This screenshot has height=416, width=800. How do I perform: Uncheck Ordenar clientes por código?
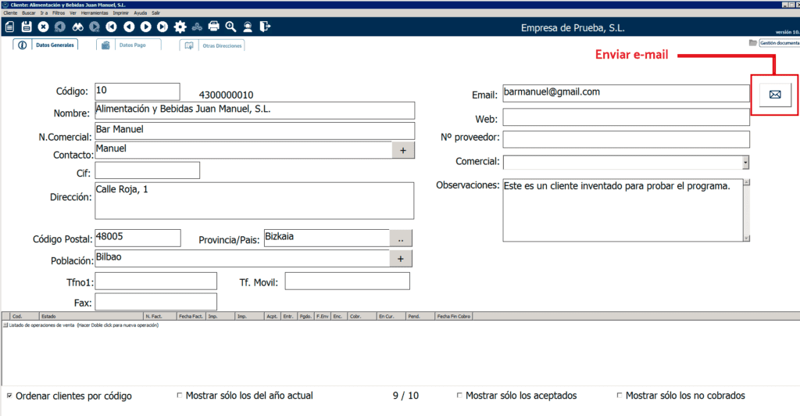point(9,396)
